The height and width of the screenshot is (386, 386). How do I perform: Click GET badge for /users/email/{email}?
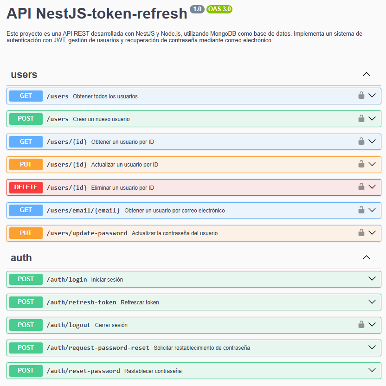tap(26, 210)
